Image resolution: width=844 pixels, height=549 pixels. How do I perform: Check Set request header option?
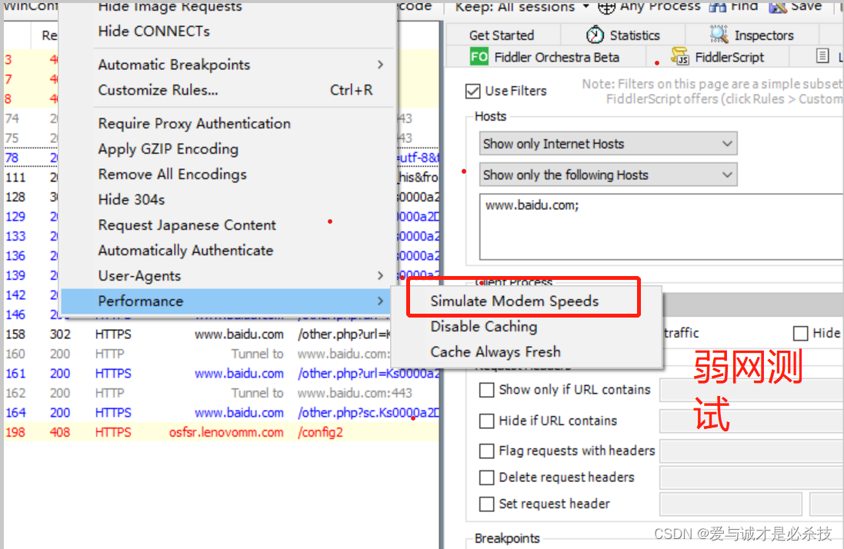[486, 504]
